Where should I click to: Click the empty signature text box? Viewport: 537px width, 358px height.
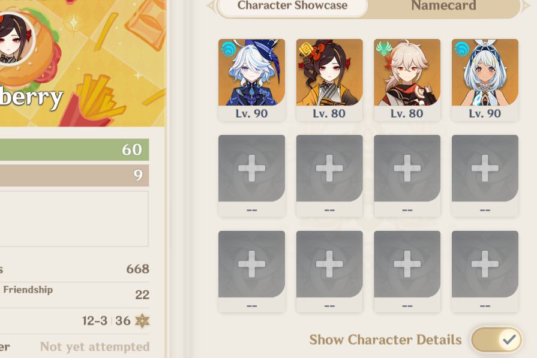point(74,219)
